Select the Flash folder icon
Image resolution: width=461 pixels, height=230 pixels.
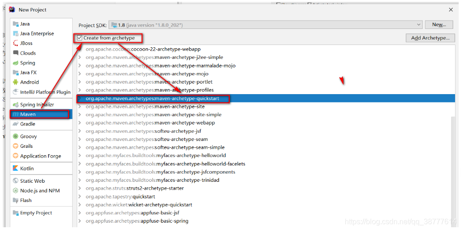(x=16, y=200)
